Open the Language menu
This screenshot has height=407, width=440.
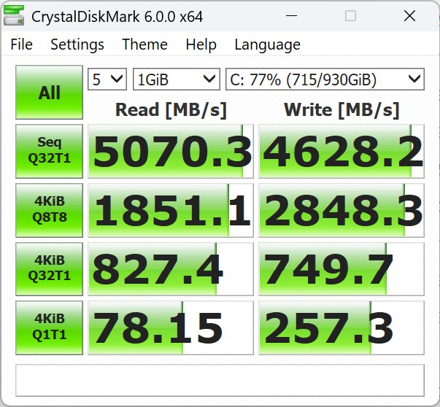267,45
